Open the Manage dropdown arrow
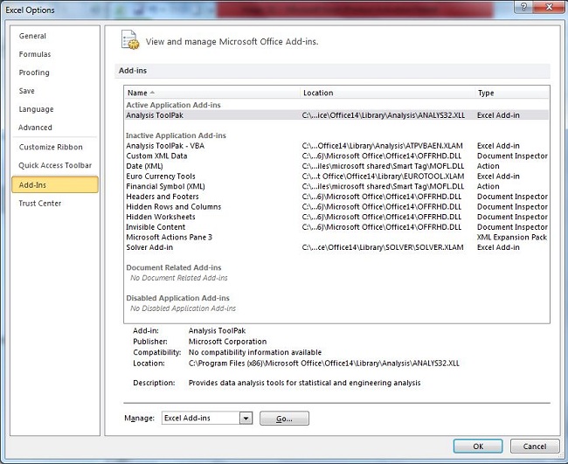The image size is (568, 464). coord(246,419)
